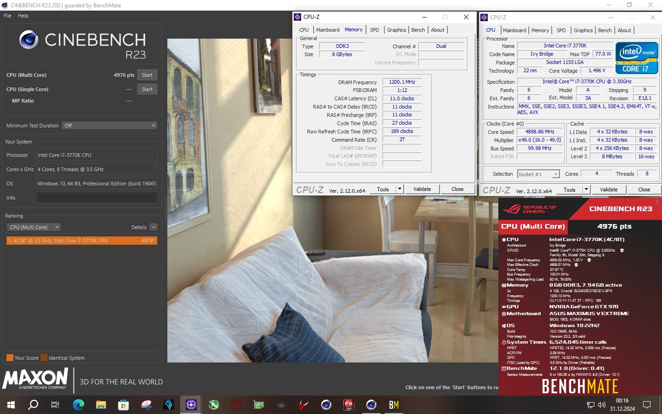Click the DRAM Frequency value 1200.1 MHz

coord(402,82)
